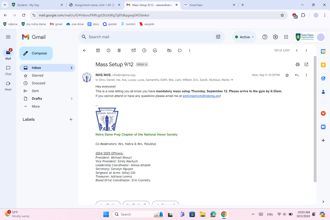Delete the Mass Setup email
This screenshot has height=220, width=330.
[119, 51]
